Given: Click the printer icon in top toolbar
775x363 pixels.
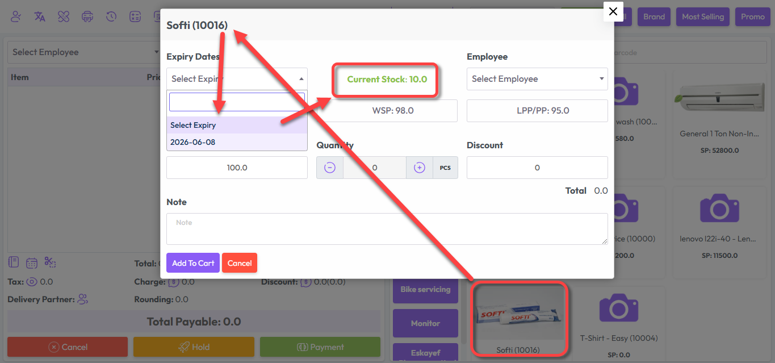Looking at the screenshot, I should pyautogui.click(x=87, y=16).
